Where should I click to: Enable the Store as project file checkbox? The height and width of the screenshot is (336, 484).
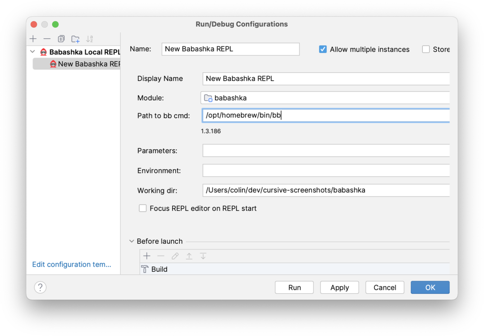click(x=426, y=49)
